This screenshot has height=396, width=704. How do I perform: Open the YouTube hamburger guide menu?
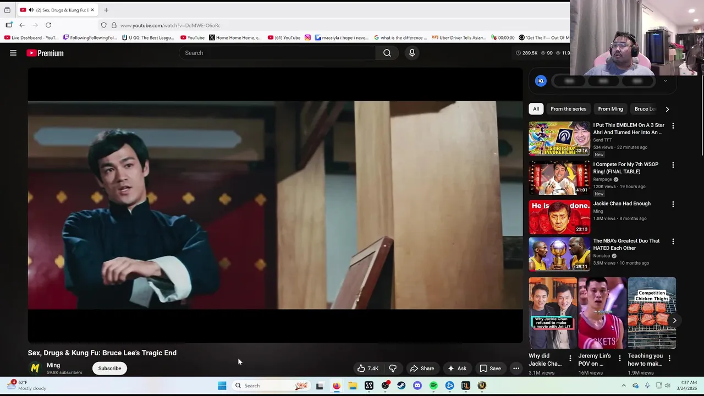coord(13,53)
